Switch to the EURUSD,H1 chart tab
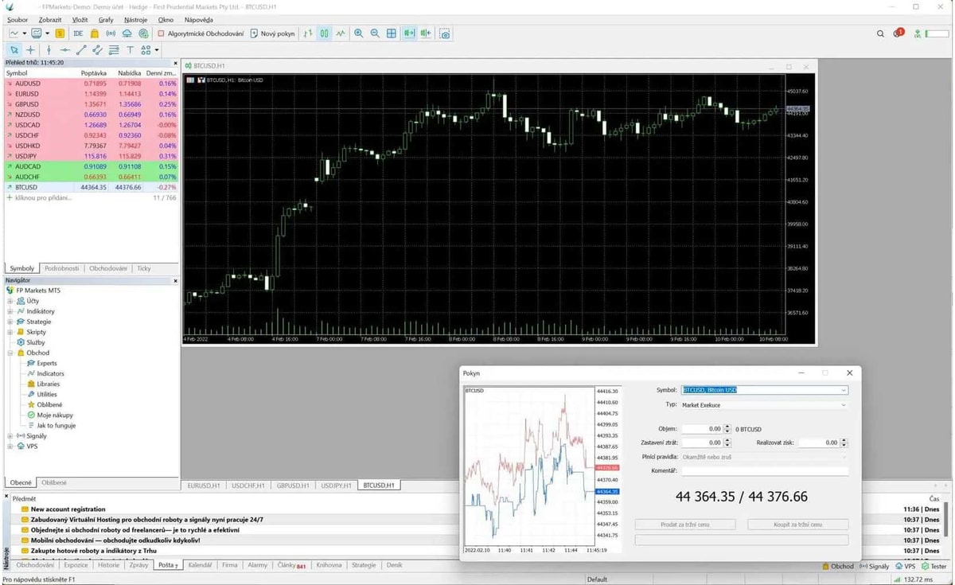 204,485
